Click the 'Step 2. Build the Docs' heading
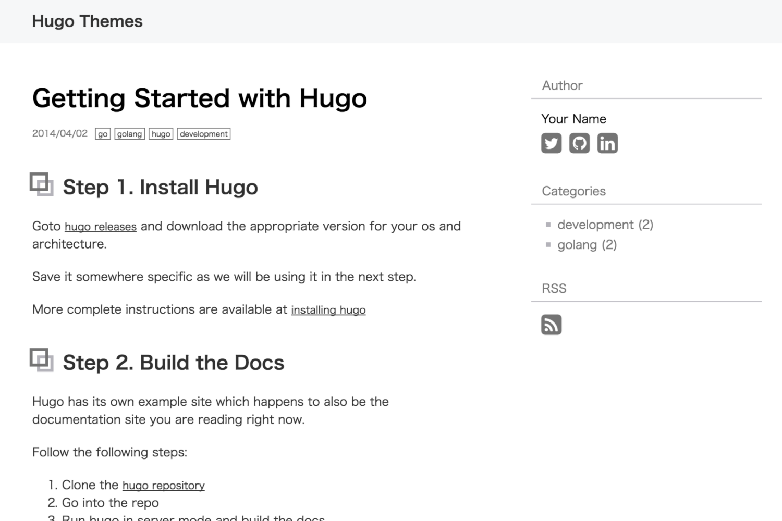 [x=174, y=363]
